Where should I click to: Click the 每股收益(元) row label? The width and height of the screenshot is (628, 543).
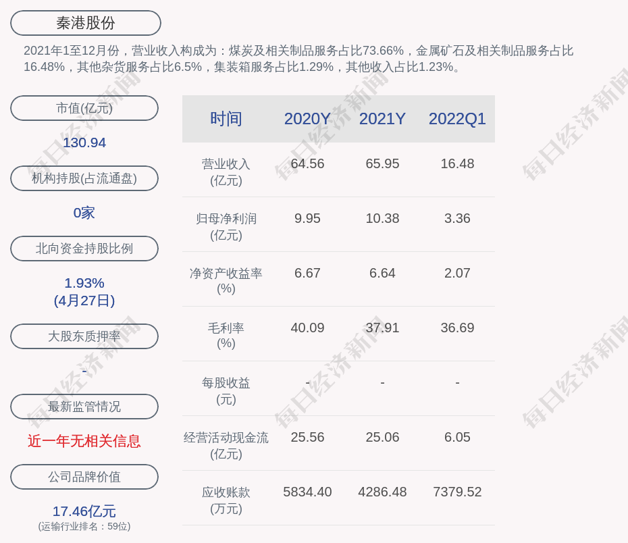(x=226, y=391)
